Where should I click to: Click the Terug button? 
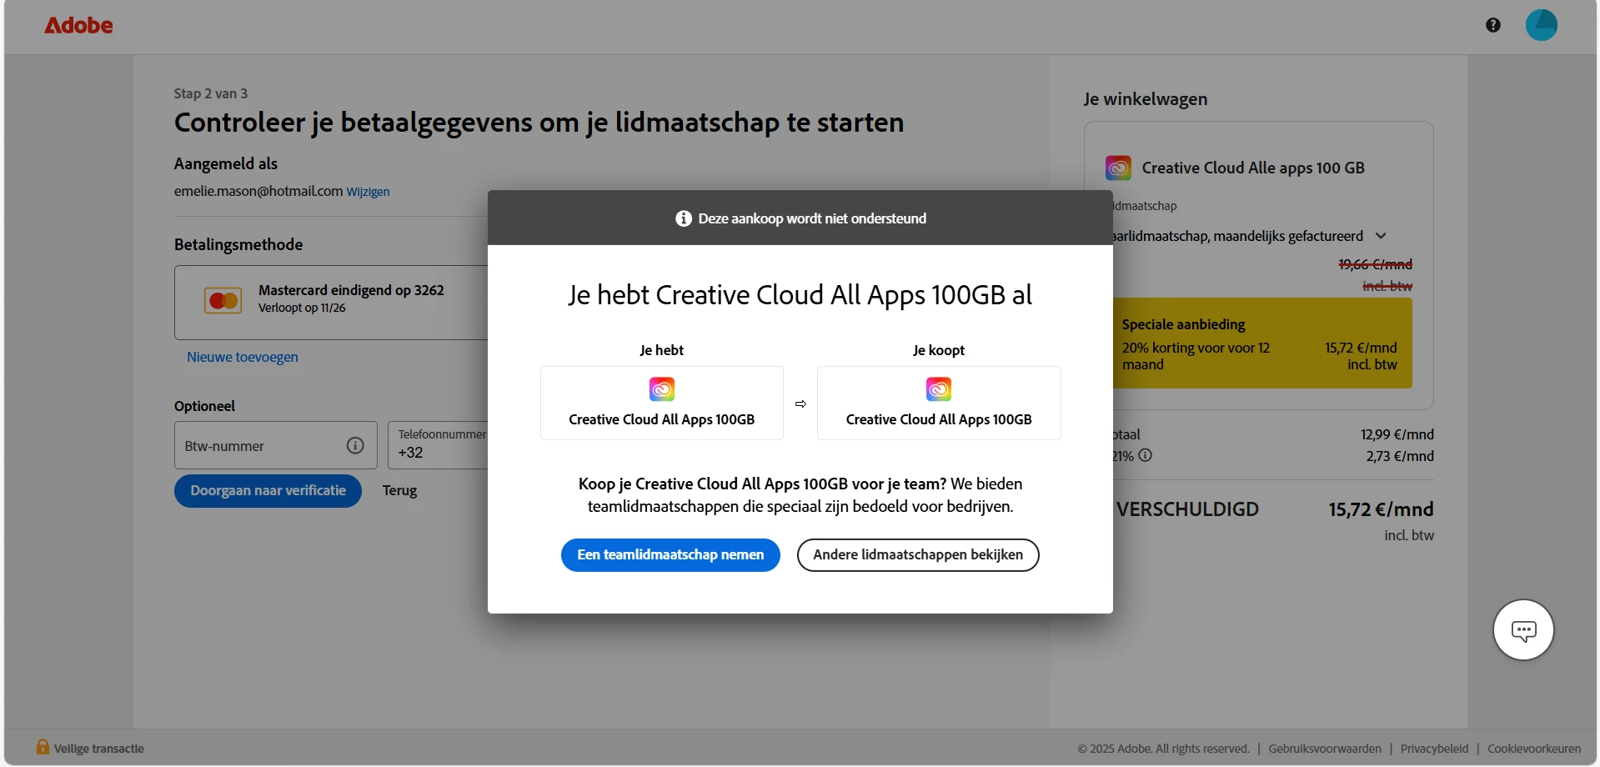(x=399, y=491)
